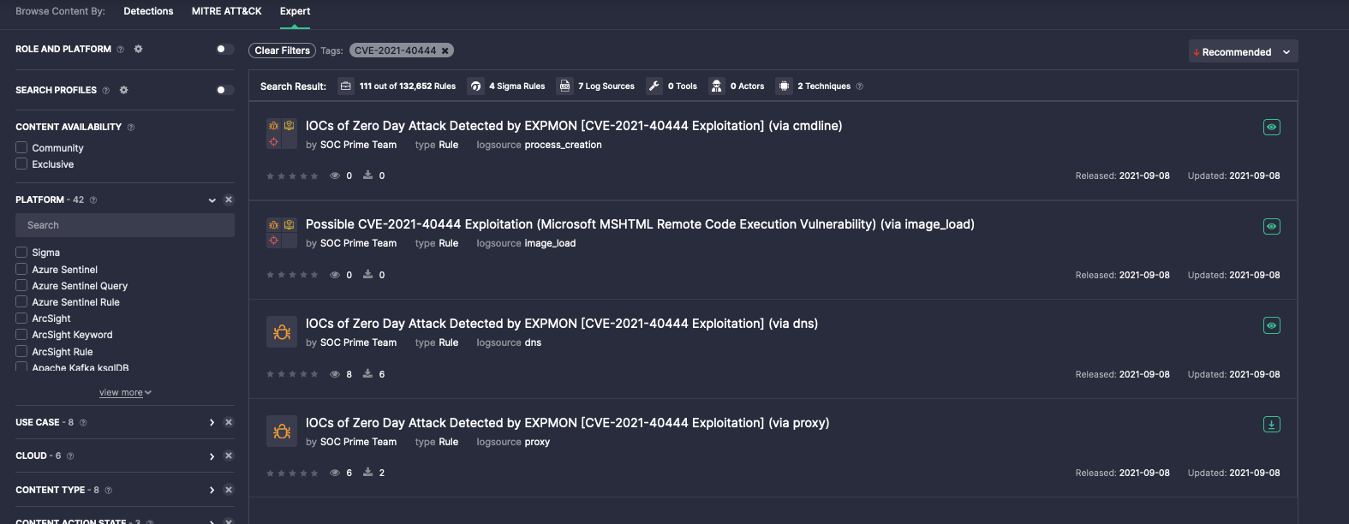Click Content Availability help icon
Viewport: 1349px width, 524px height.
coord(131,127)
